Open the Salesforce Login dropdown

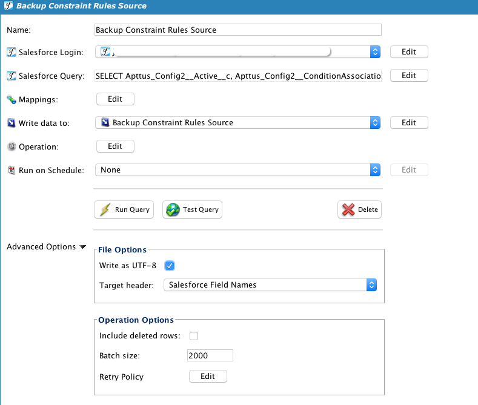(x=375, y=52)
